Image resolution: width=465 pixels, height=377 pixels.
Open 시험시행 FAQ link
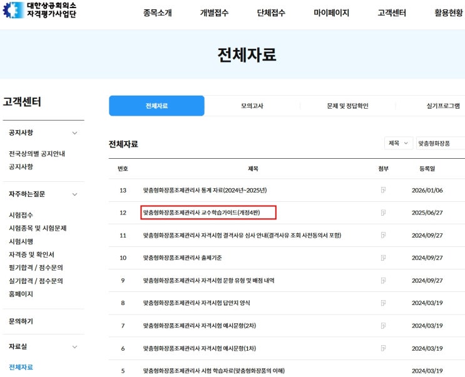click(x=21, y=241)
